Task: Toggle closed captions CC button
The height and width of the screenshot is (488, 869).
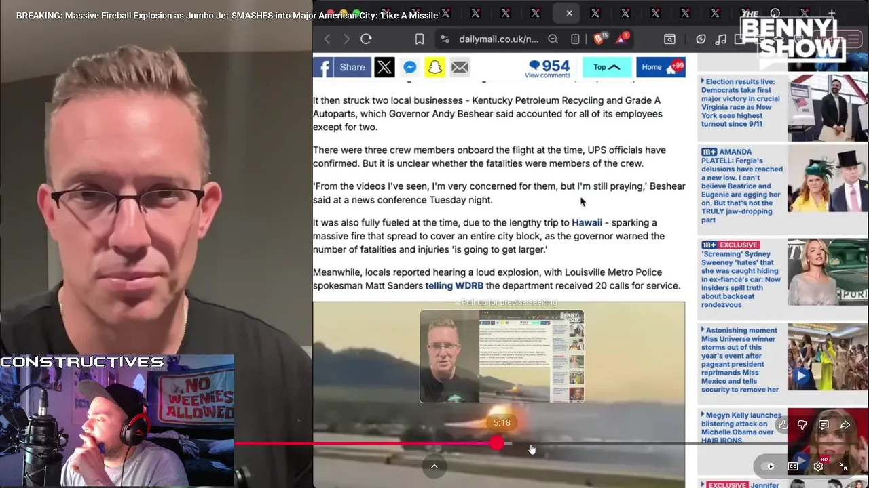Action: tap(793, 466)
